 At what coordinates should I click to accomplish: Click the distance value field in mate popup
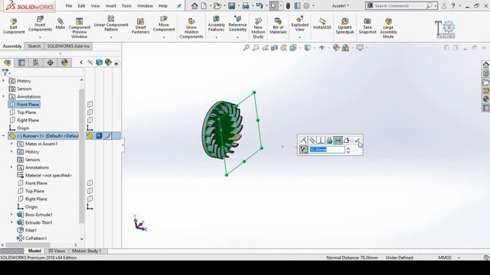(327, 150)
